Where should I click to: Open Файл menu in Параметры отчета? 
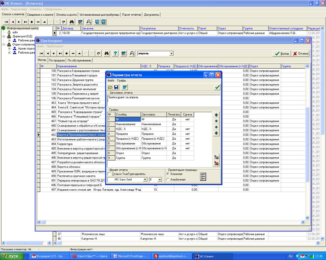(x=111, y=80)
